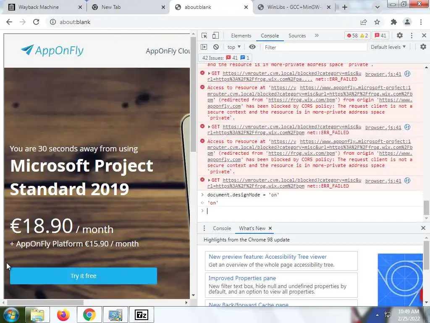This screenshot has height=323, width=430.
Task: Create a live expression with eye icon
Action: click(252, 47)
